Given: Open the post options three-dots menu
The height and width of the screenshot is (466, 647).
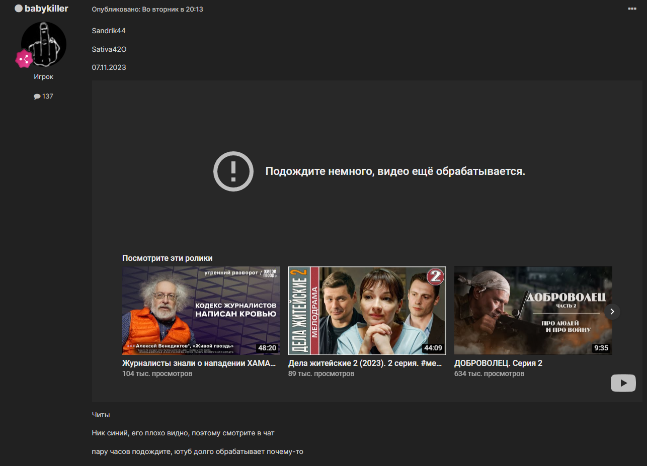Looking at the screenshot, I should 632,9.
